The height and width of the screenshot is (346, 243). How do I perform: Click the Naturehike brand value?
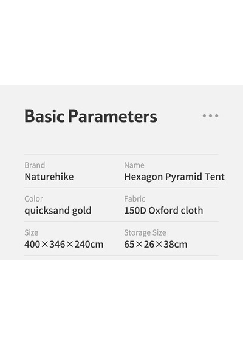click(x=49, y=177)
